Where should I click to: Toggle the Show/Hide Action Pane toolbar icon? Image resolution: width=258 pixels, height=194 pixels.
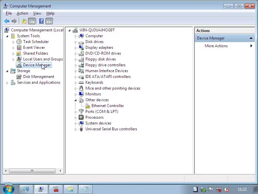49,21
